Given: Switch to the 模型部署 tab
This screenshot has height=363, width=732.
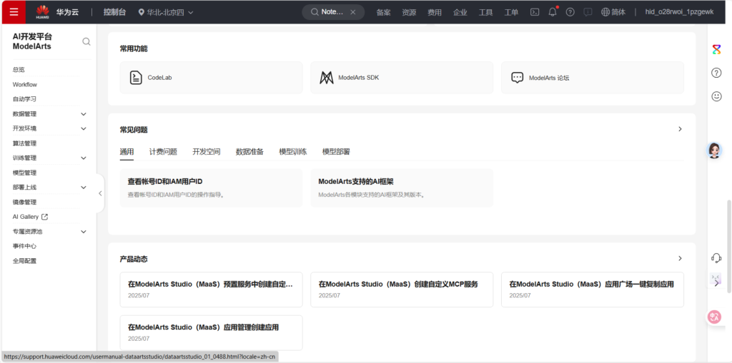Looking at the screenshot, I should tap(336, 151).
